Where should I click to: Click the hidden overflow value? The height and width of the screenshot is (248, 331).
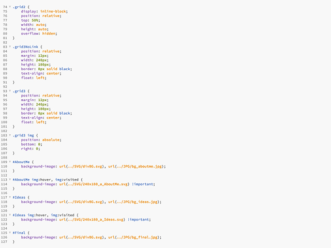pos(49,34)
